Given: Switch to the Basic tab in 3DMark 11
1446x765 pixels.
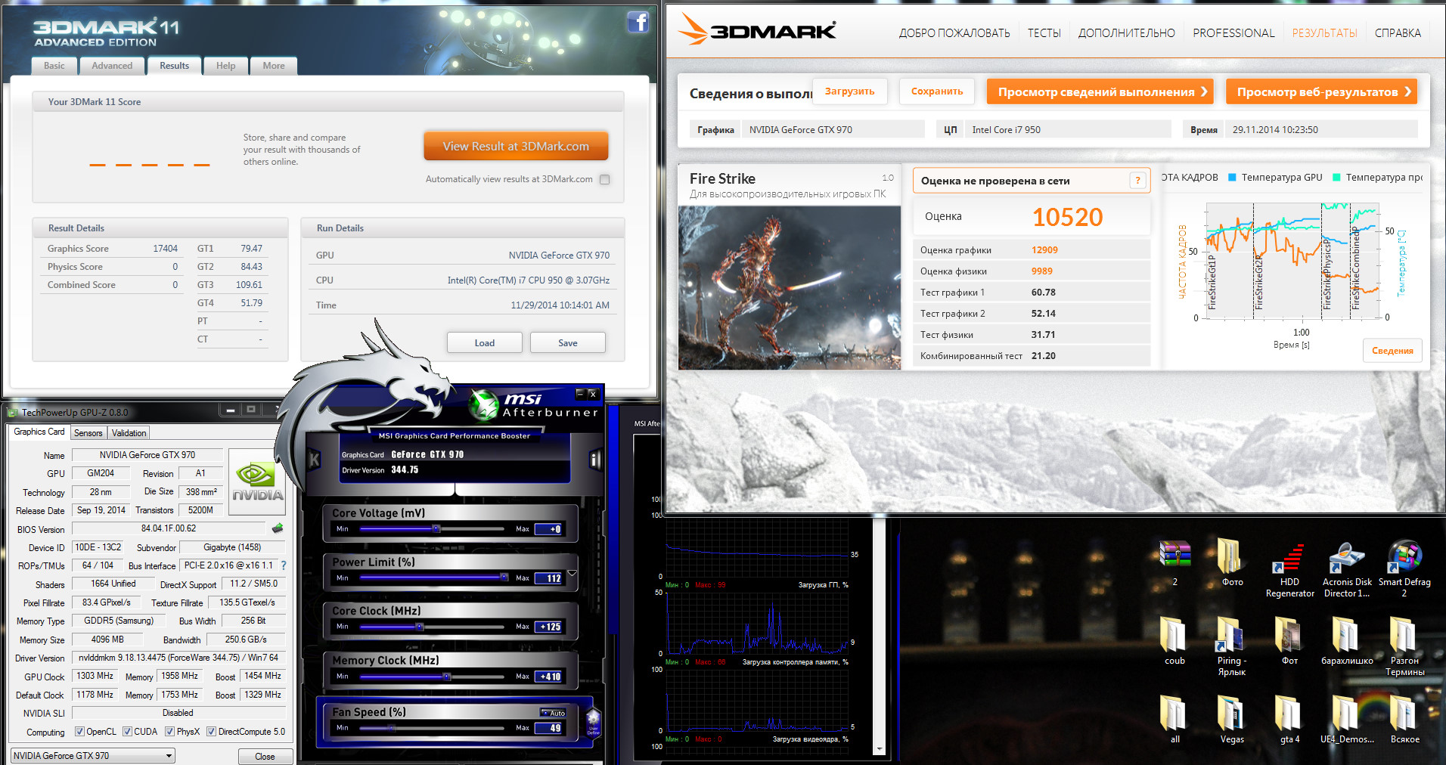Looking at the screenshot, I should [54, 66].
